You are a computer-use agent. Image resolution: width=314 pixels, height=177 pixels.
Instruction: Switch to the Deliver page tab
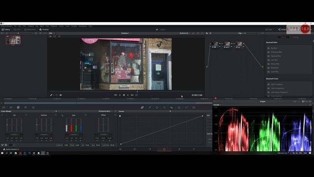coord(194,149)
